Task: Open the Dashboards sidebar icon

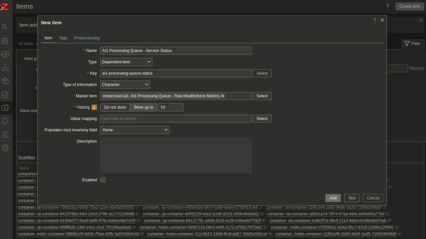Action: click(5, 41)
